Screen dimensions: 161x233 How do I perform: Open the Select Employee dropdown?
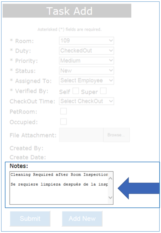point(86,81)
